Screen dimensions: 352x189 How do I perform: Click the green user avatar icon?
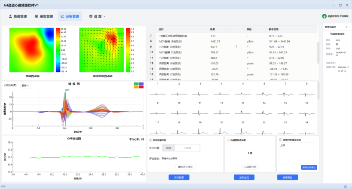pos(324,16)
